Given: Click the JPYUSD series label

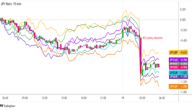Looking at the screenshot, I should pos(174,67).
